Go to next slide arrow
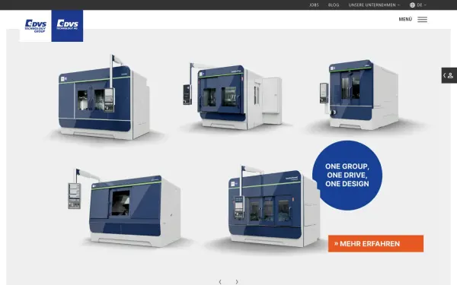This screenshot has height=285, width=457. pyautogui.click(x=237, y=281)
